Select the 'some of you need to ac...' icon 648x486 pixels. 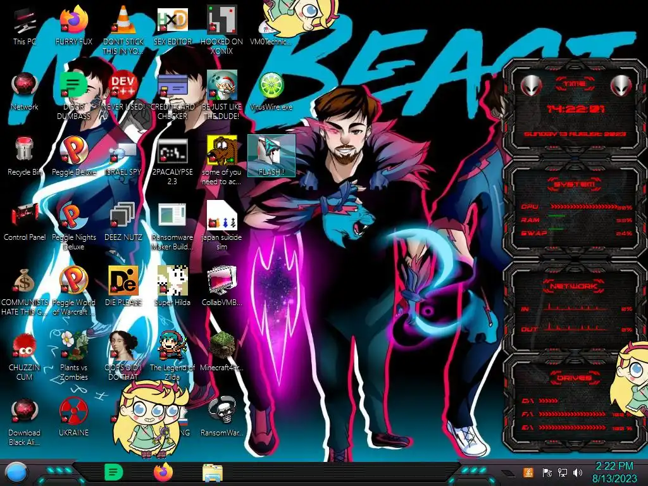[x=221, y=161]
